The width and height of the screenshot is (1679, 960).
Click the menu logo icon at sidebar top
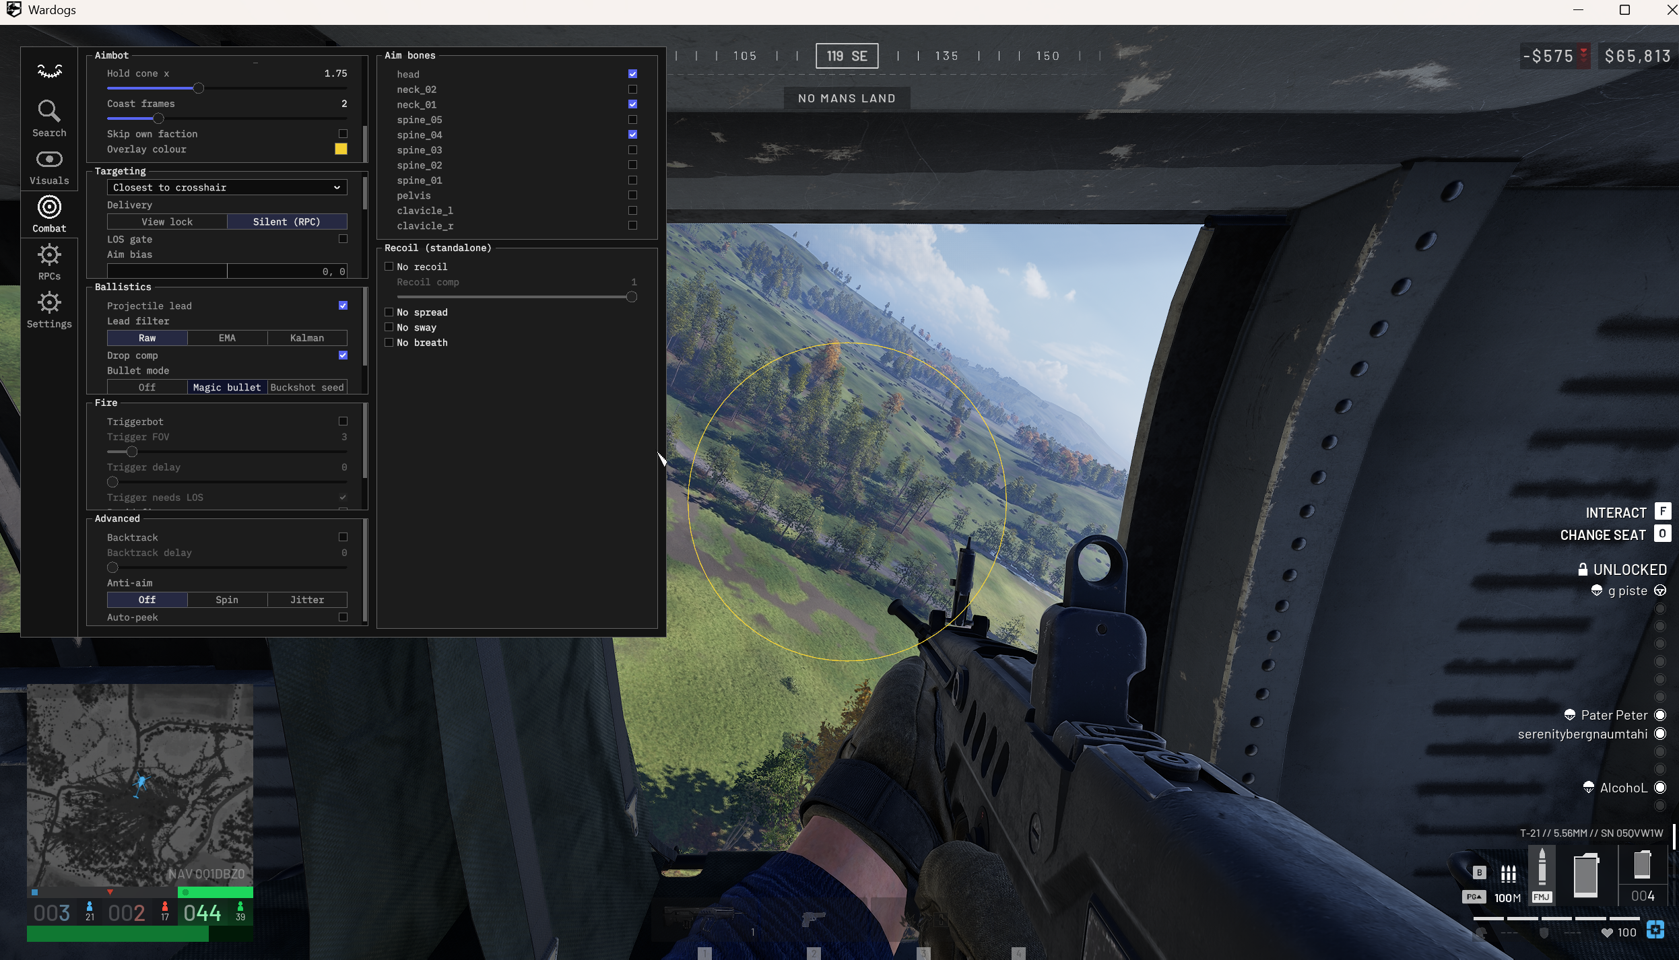[x=49, y=71]
